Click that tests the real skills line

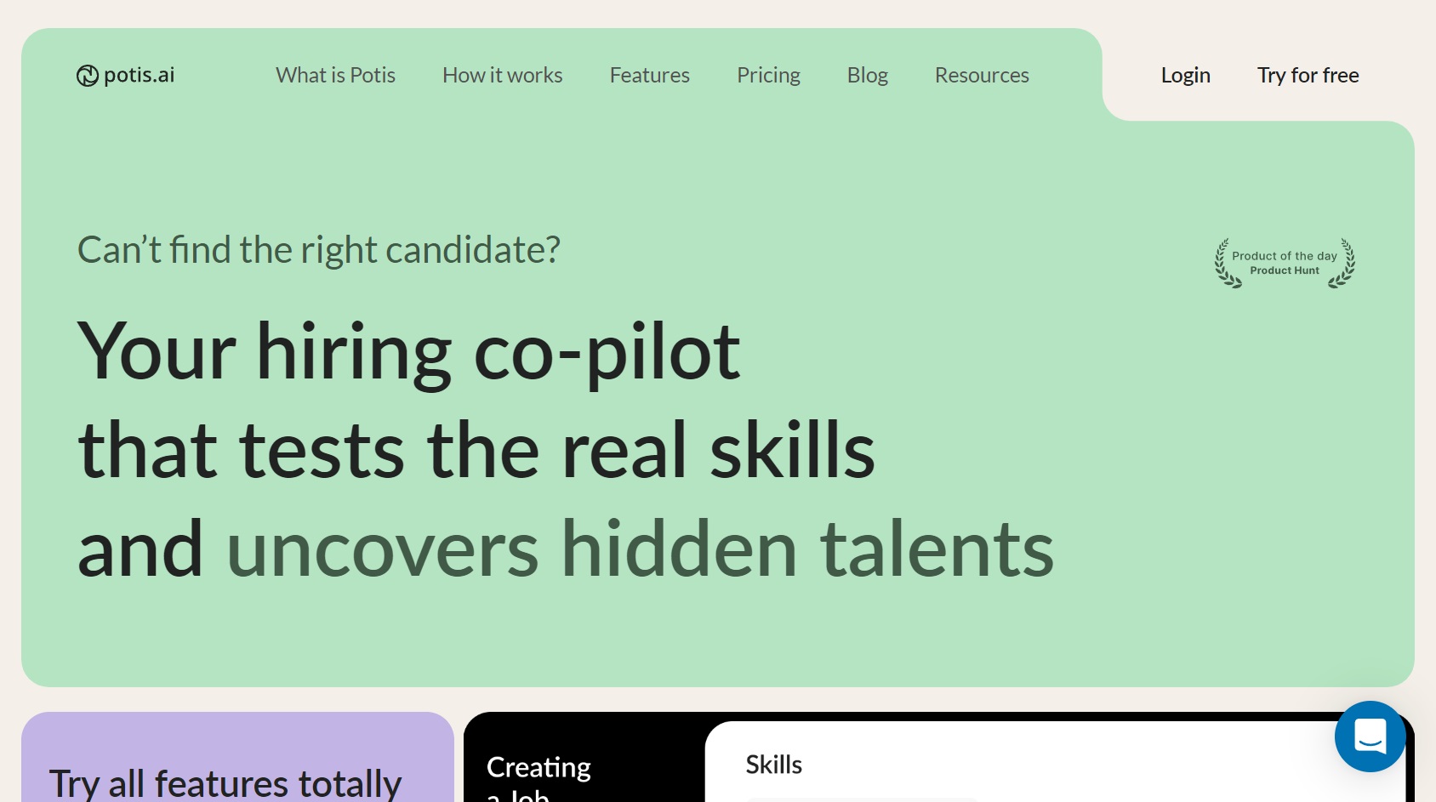pos(476,451)
